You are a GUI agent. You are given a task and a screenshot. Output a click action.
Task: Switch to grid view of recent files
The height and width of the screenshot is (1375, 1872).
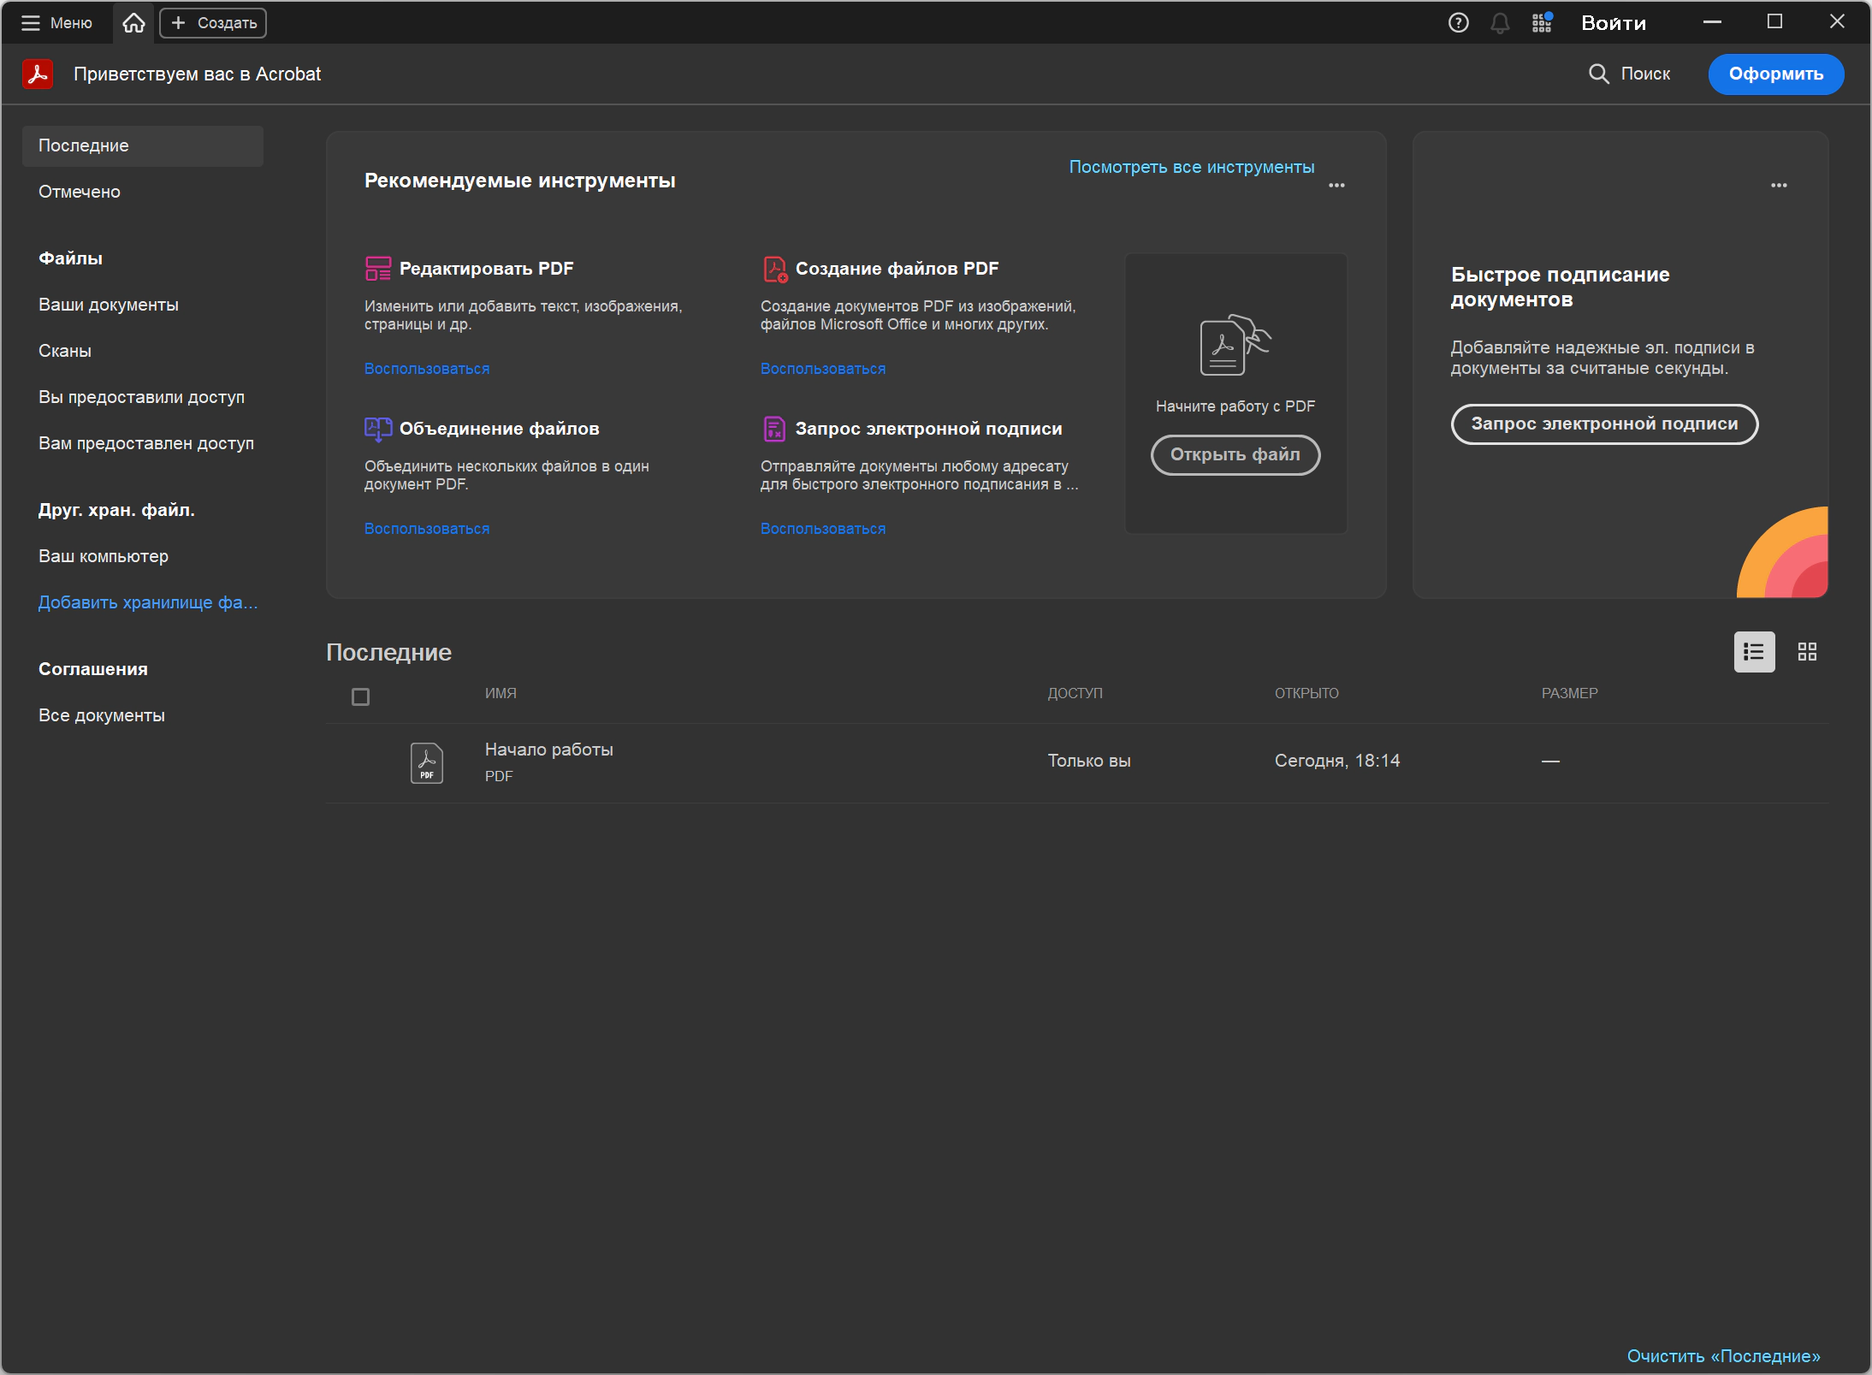(1807, 652)
